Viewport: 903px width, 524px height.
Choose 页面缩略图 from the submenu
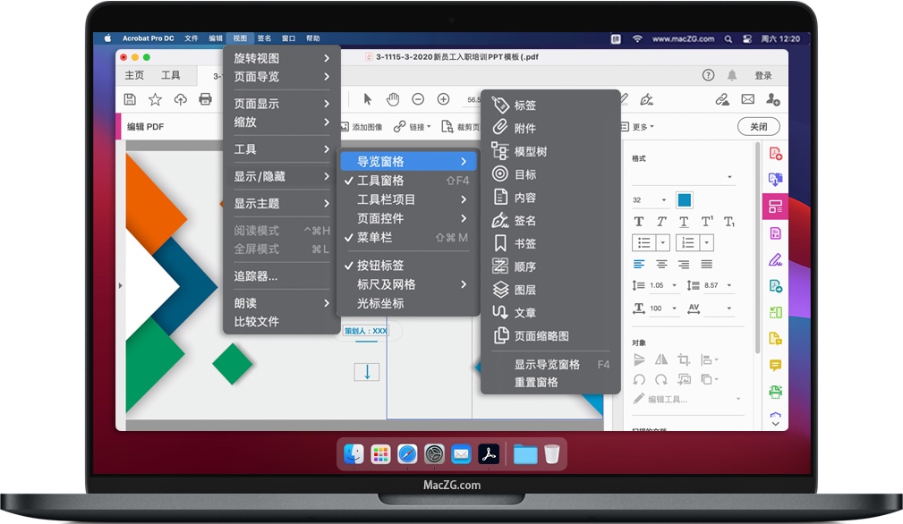(541, 336)
